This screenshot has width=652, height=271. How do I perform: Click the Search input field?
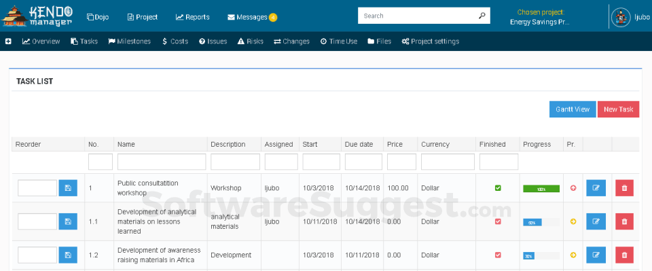coord(418,16)
